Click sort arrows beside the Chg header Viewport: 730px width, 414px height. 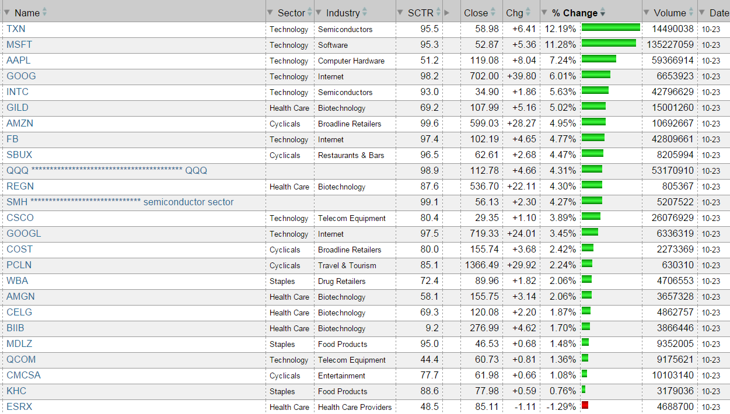[x=528, y=12]
